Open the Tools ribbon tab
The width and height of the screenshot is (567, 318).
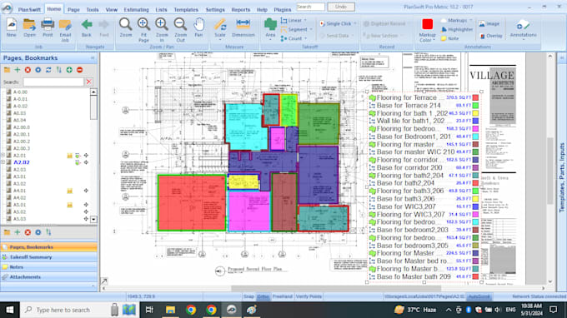pyautogui.click(x=93, y=10)
